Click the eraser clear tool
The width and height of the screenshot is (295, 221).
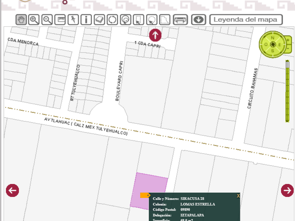point(99,20)
